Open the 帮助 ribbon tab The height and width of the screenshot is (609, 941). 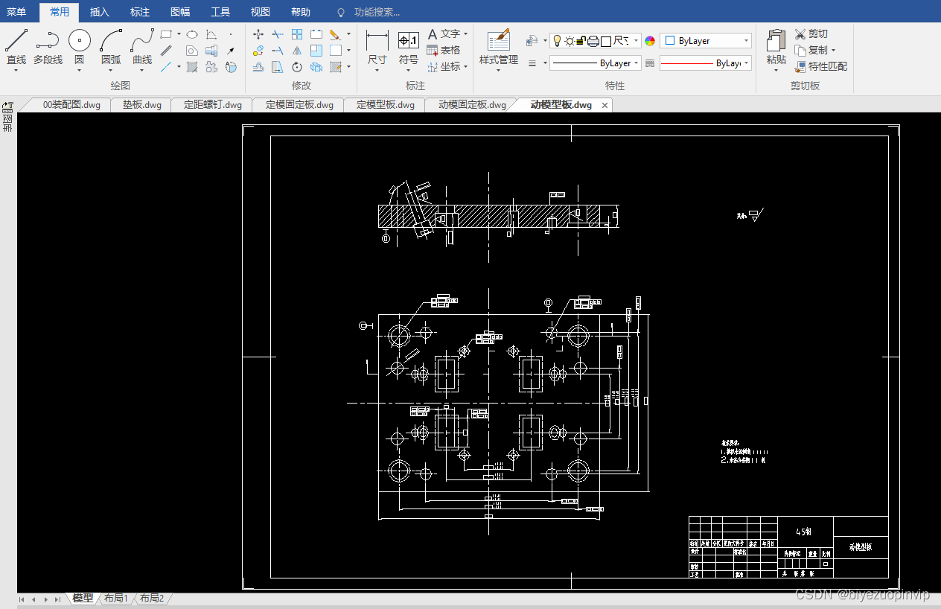tap(301, 12)
